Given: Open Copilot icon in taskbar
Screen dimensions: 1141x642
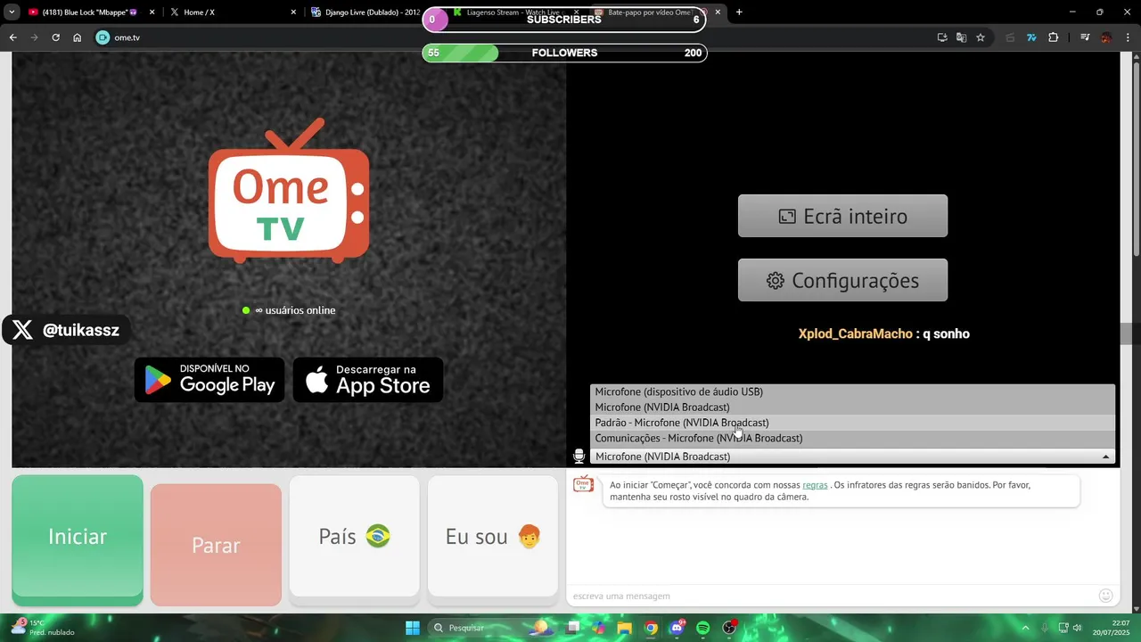Looking at the screenshot, I should coord(598,628).
